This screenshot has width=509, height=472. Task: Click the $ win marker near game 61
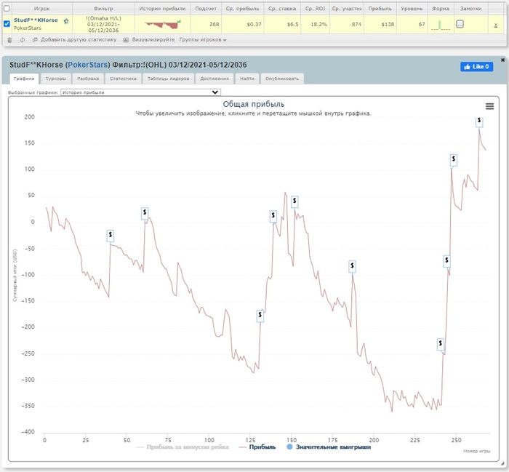tap(145, 213)
